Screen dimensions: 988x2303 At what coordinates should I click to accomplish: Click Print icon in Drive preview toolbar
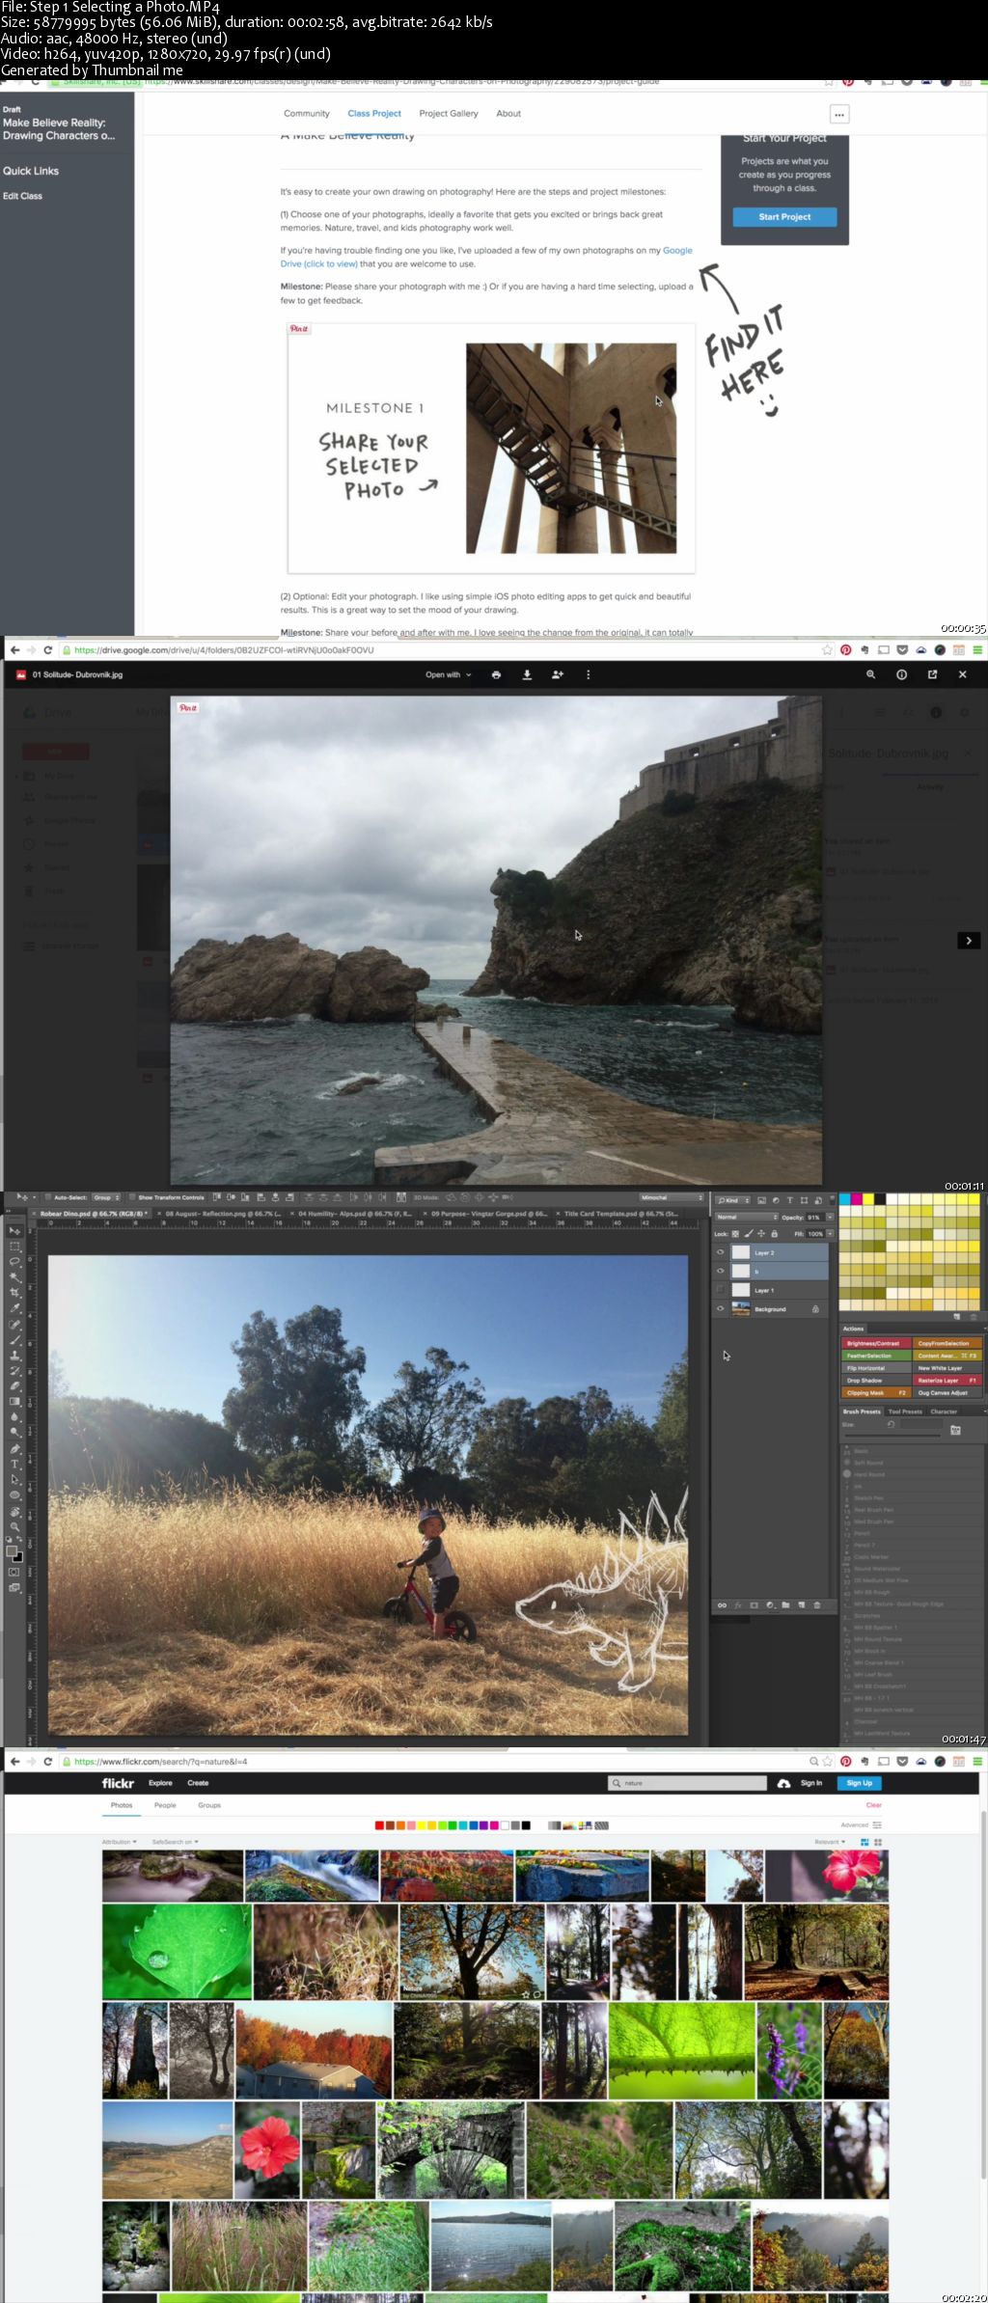[496, 674]
